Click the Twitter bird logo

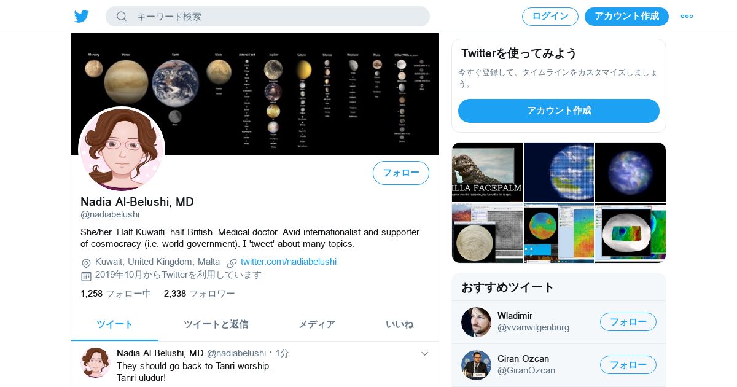click(82, 17)
